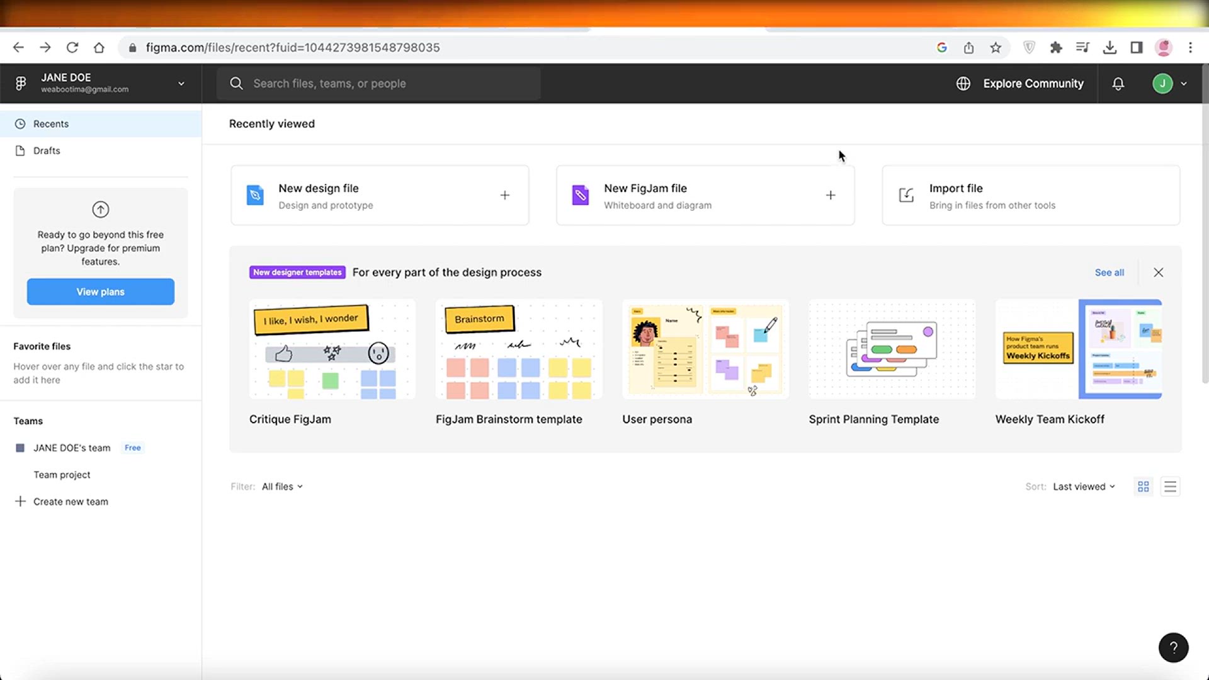Screen dimensions: 1209x680
Task: Click the Google icon in address bar
Action: pos(942,47)
